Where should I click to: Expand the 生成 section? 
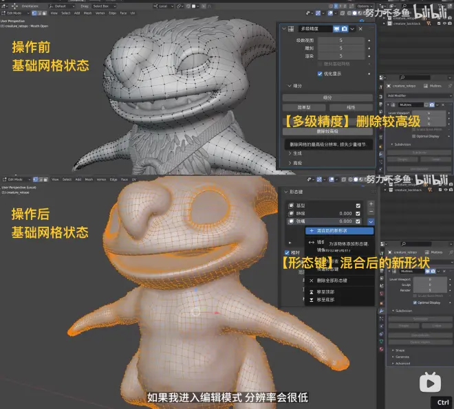click(290, 153)
